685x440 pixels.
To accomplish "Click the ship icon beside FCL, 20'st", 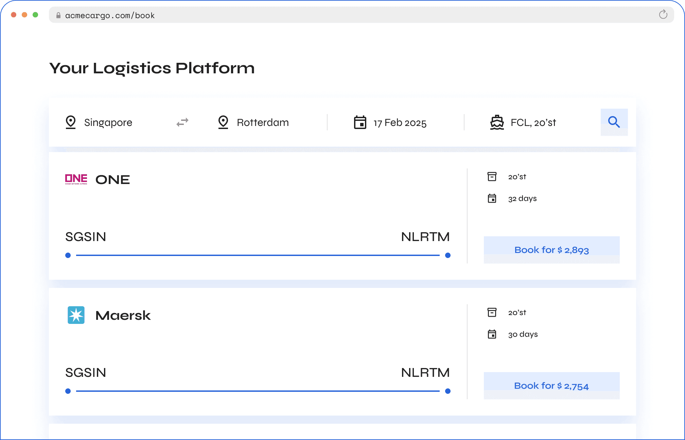I will coord(497,122).
